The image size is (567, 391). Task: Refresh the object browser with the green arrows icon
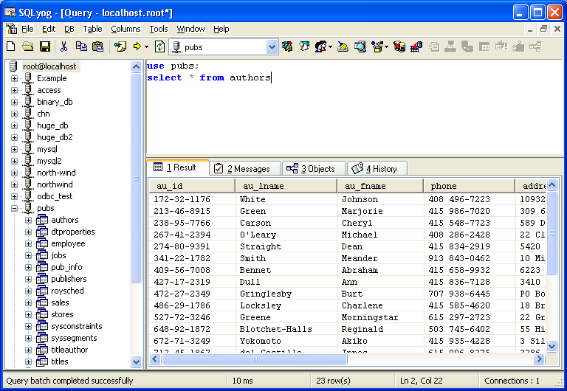coord(159,46)
